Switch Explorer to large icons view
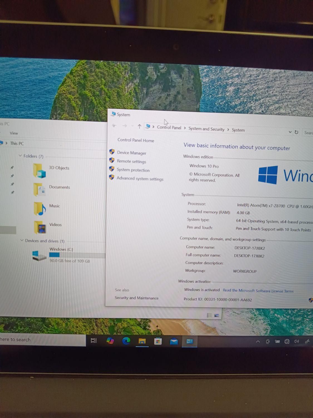Screen dimensions: 313x418 (x=217, y=315)
